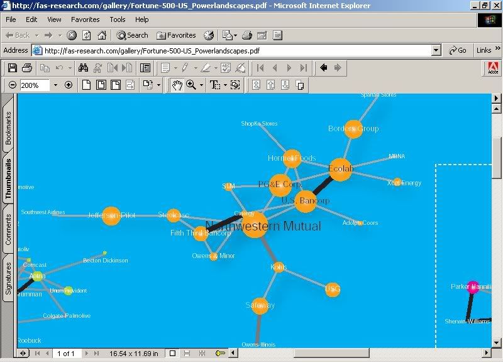Open the binoculars Find tool
The width and height of the screenshot is (503, 363).
83,68
